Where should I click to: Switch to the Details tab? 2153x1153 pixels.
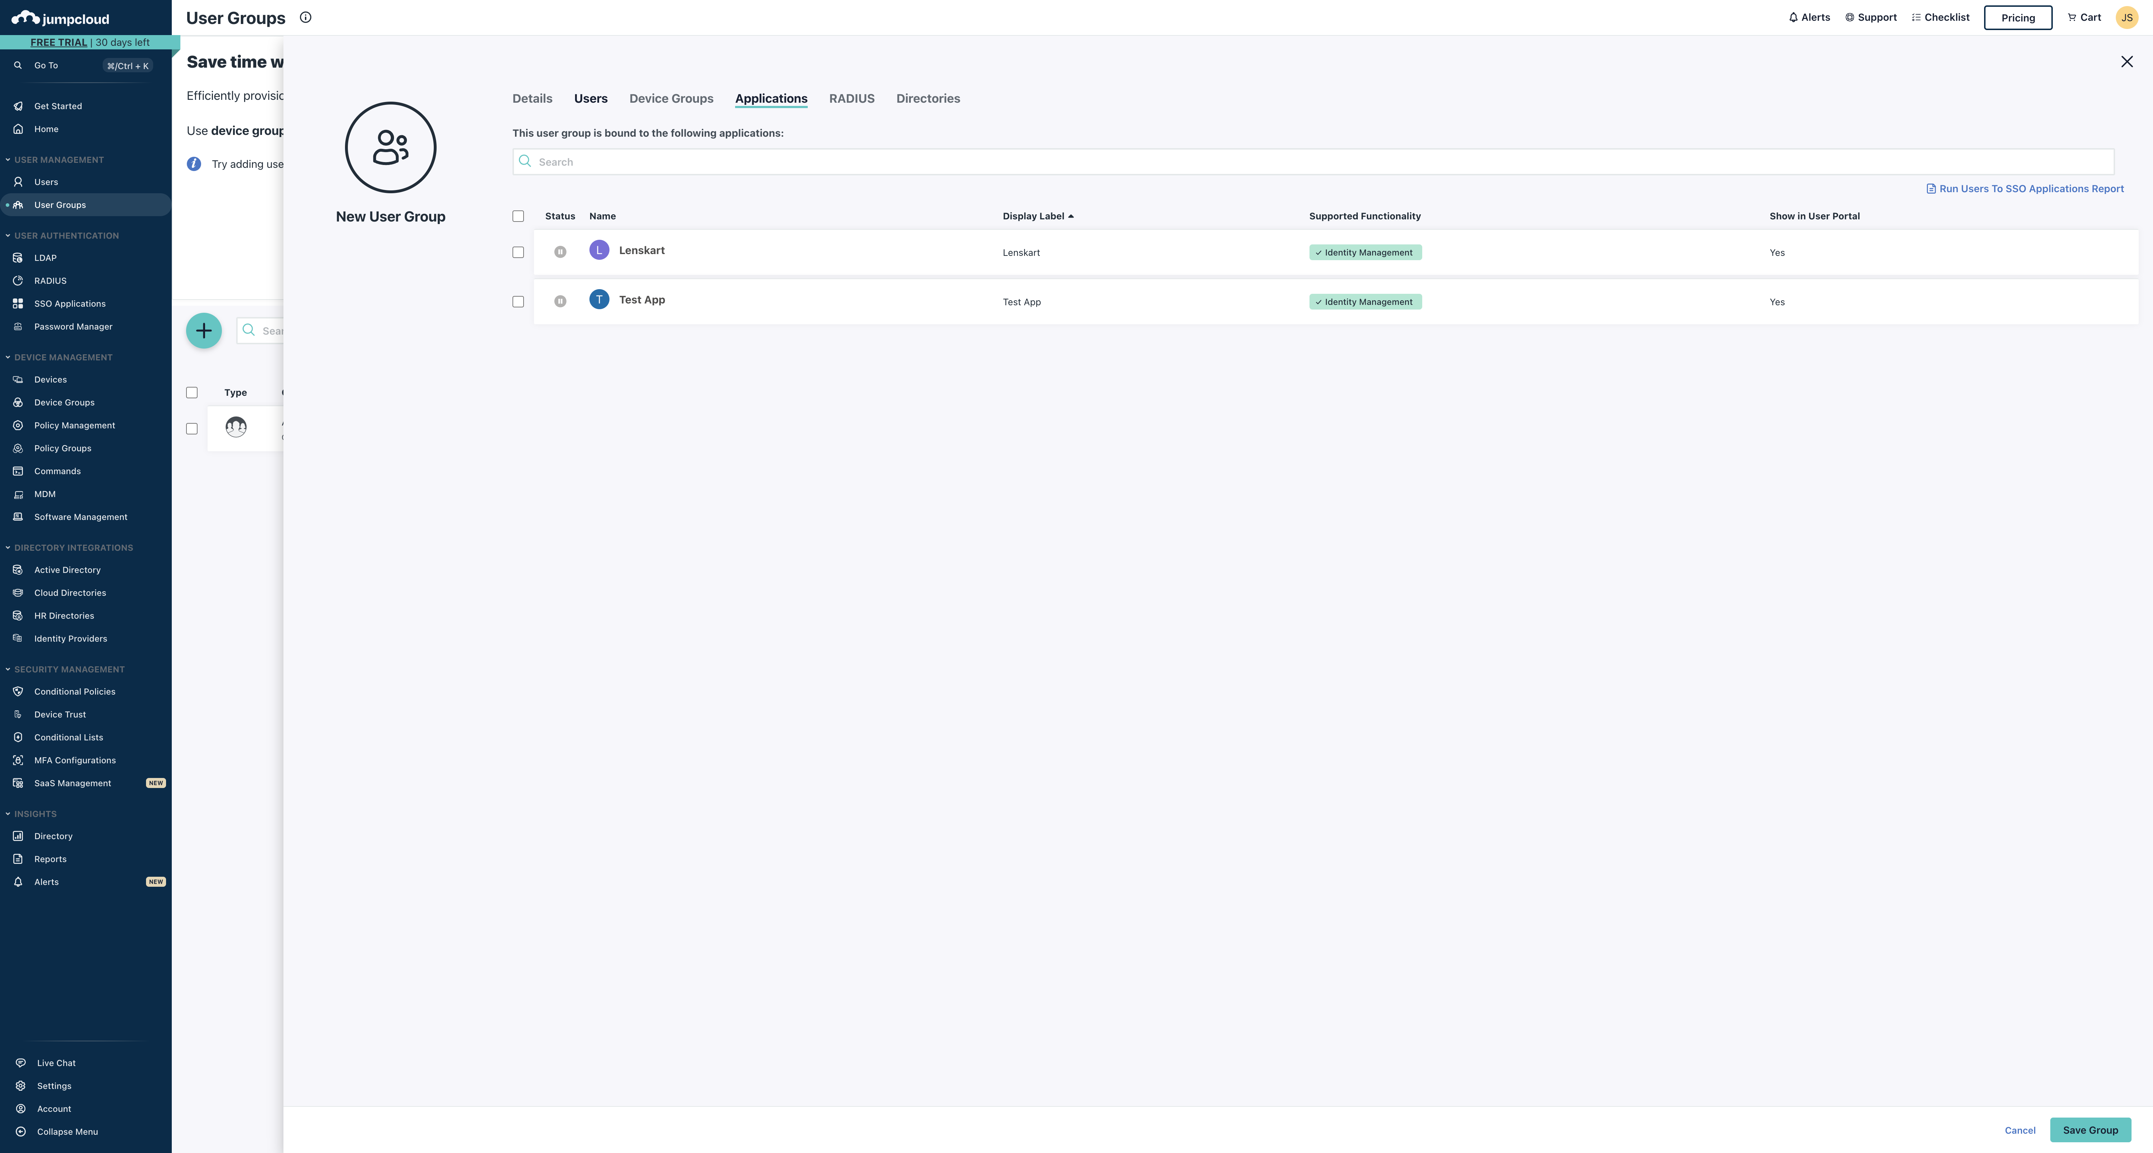(x=533, y=99)
